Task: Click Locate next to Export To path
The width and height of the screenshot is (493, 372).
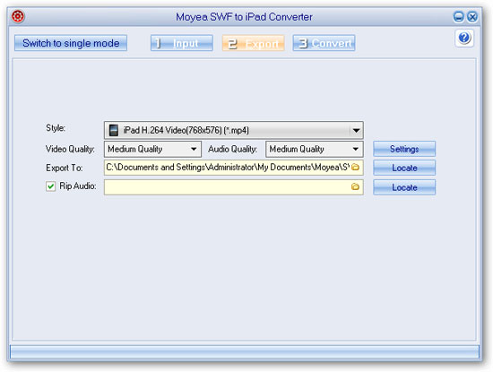Action: pos(404,168)
